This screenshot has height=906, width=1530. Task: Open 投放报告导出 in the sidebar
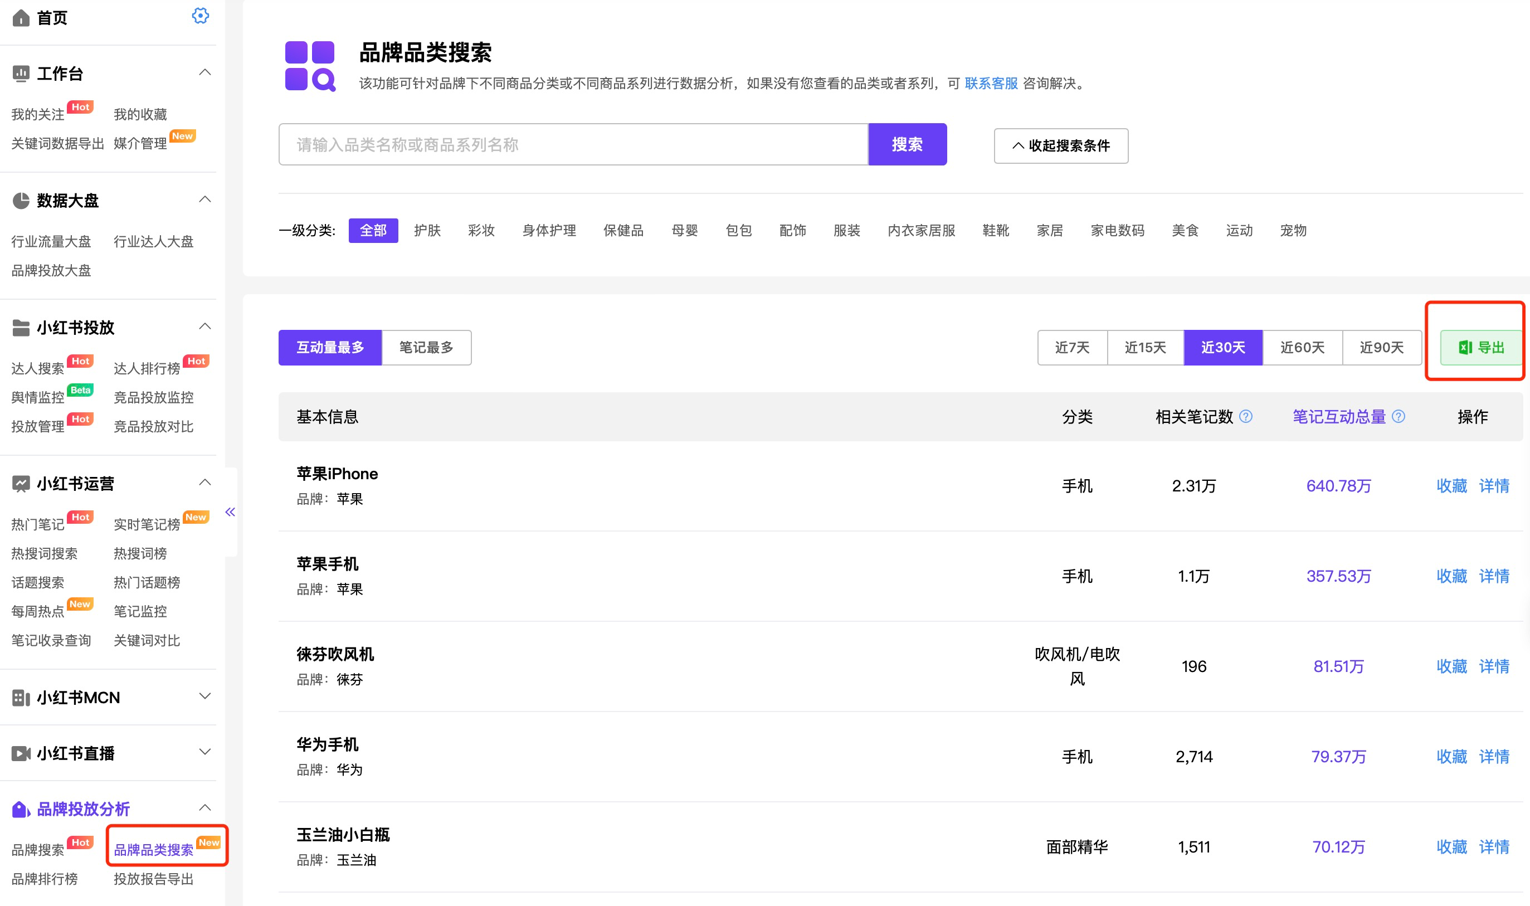tap(154, 879)
